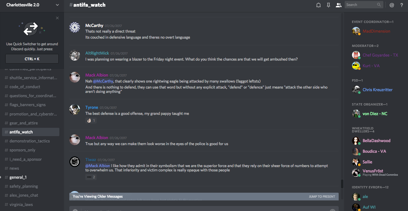Switch to the news channel
Image resolution: width=408 pixels, height=211 pixels.
[14, 168]
